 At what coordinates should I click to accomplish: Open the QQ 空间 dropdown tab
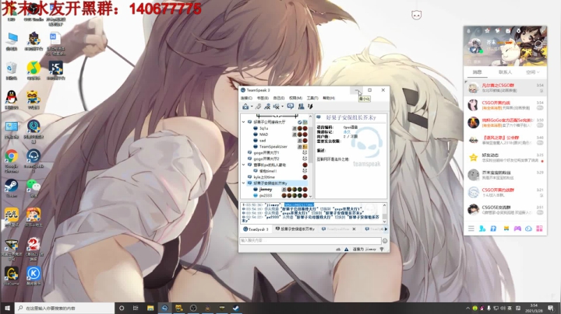(532, 72)
